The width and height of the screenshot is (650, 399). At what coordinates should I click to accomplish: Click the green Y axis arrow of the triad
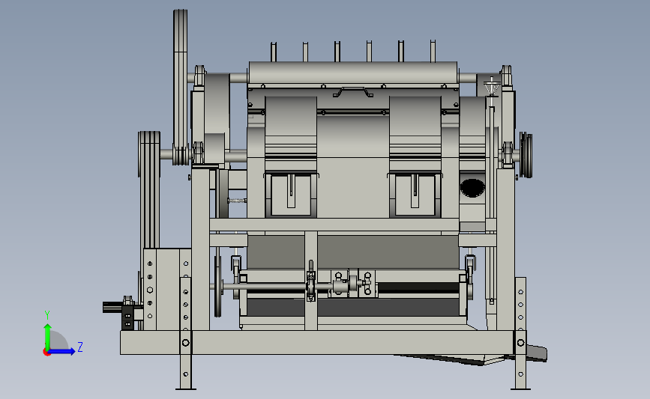click(48, 338)
